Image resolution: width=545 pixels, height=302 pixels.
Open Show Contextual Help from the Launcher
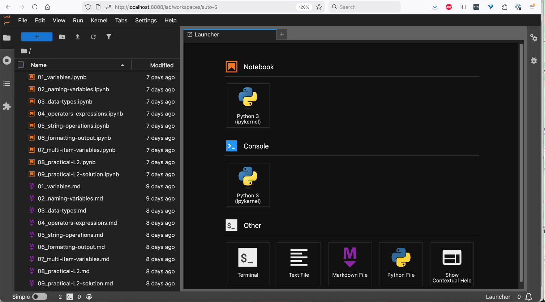point(452,264)
